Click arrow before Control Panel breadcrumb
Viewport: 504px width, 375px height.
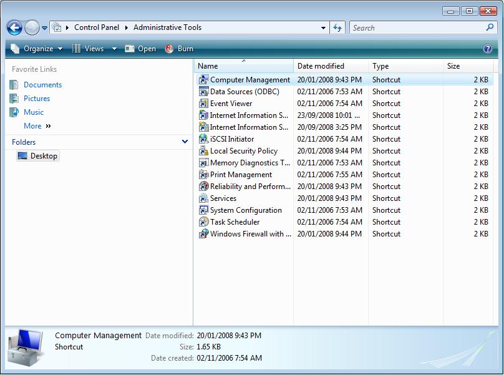click(x=67, y=27)
